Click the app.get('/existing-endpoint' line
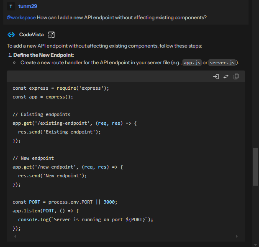 (74, 123)
